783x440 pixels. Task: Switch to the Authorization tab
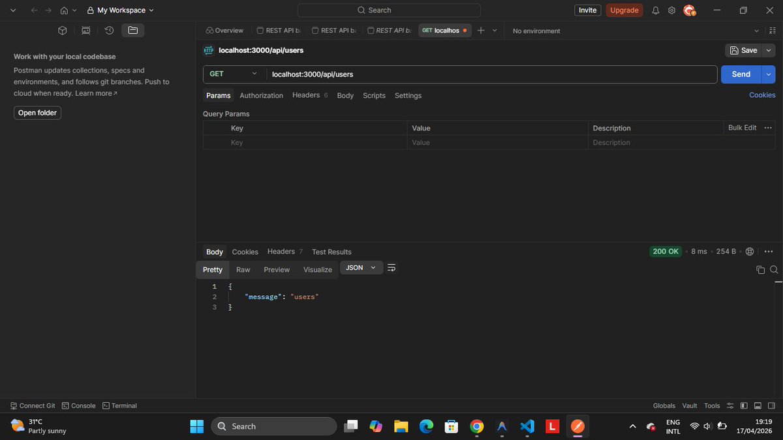[x=261, y=95]
